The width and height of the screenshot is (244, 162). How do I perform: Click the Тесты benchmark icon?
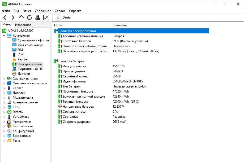[9, 141]
